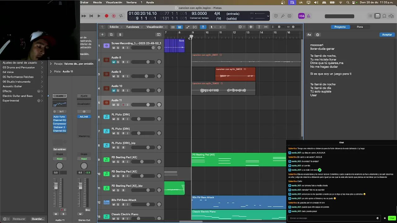Expand the Pasaje inspector disclosure triangle
The width and height of the screenshot is (397, 223).
(51, 64)
